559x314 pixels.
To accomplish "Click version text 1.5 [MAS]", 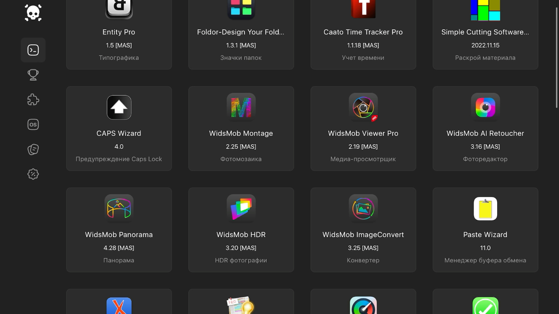I will (x=119, y=45).
